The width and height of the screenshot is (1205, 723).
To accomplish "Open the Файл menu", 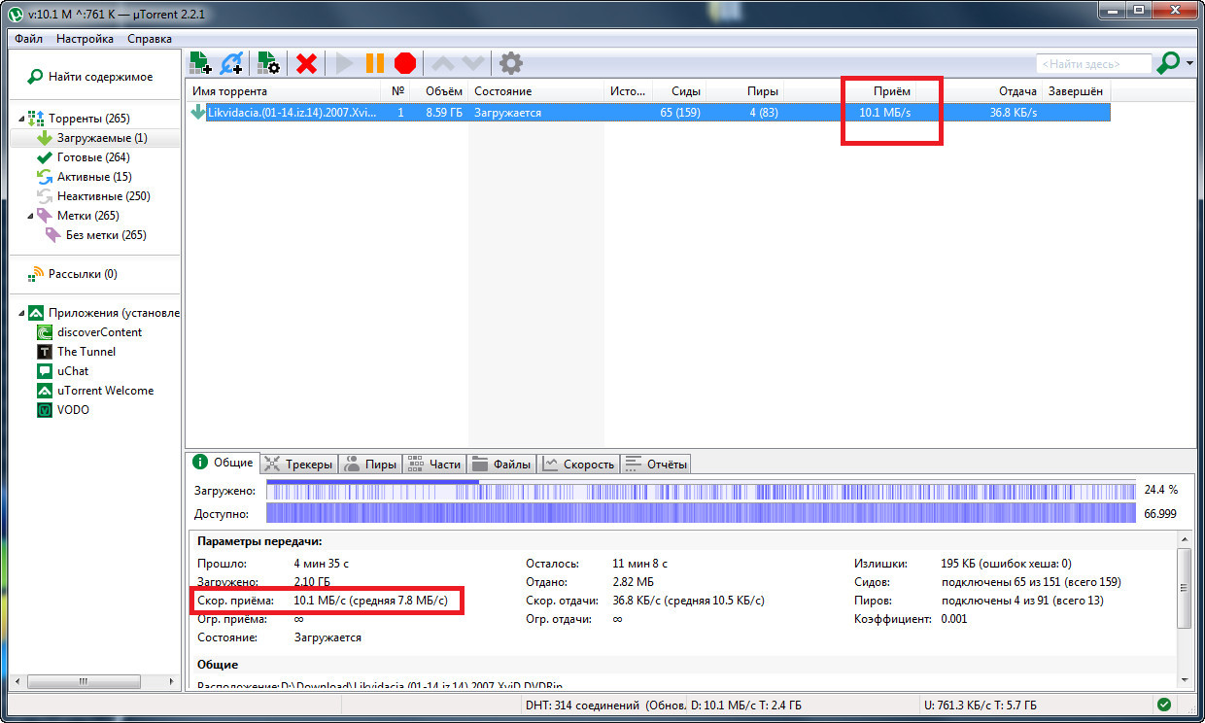I will tap(29, 39).
